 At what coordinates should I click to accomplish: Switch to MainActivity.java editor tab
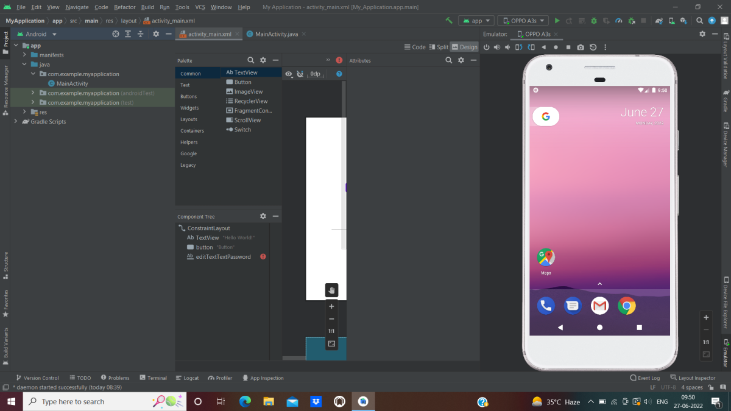click(277, 34)
